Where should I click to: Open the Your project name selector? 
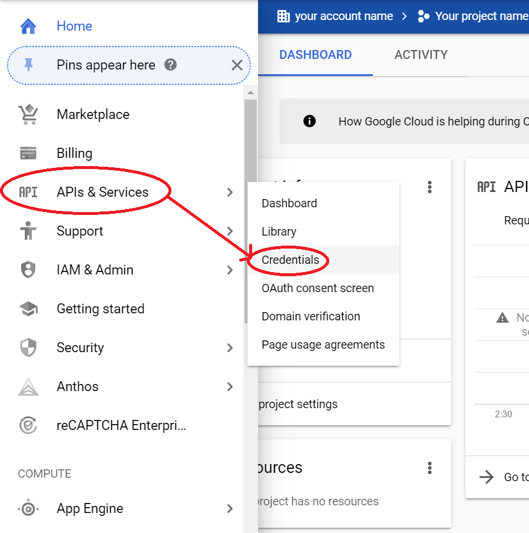tap(482, 16)
